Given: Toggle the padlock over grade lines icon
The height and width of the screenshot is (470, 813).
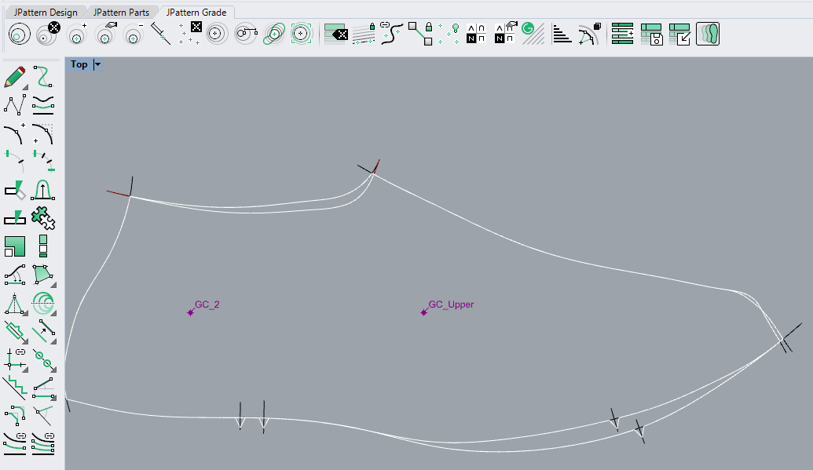Looking at the screenshot, I should coord(364,34).
